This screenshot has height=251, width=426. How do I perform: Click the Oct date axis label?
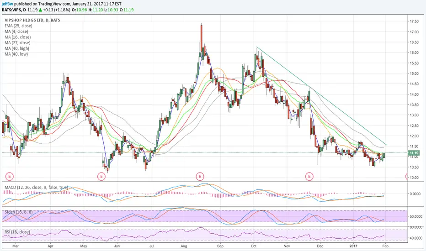tap(254, 246)
